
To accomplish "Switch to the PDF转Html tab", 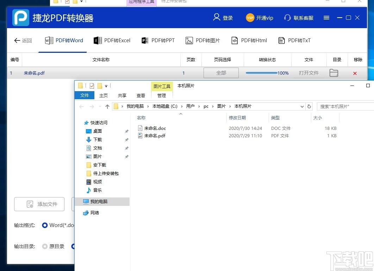I will coord(249,40).
